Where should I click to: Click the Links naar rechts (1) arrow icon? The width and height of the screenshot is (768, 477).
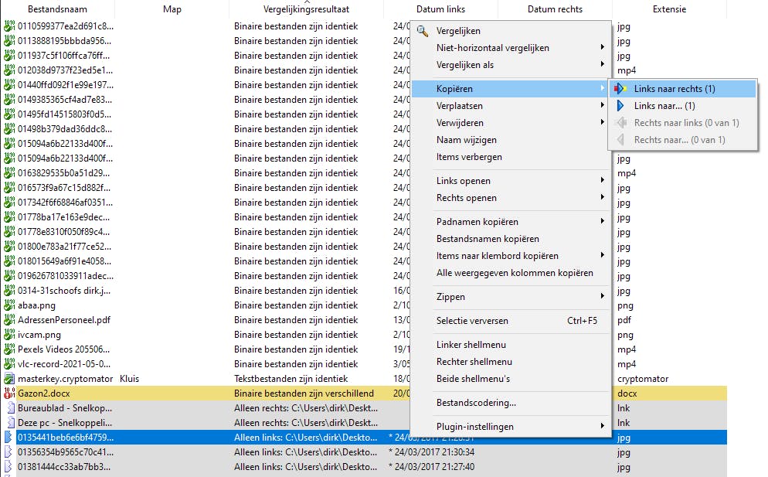(x=620, y=89)
